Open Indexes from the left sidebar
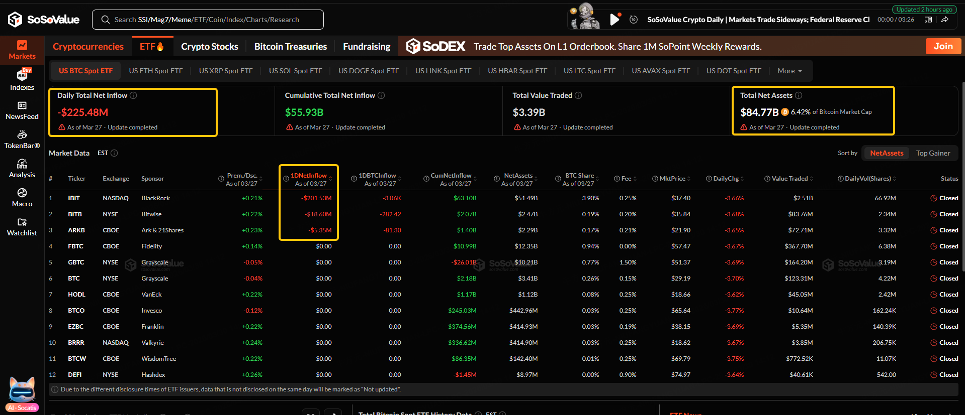965x415 pixels. click(22, 80)
